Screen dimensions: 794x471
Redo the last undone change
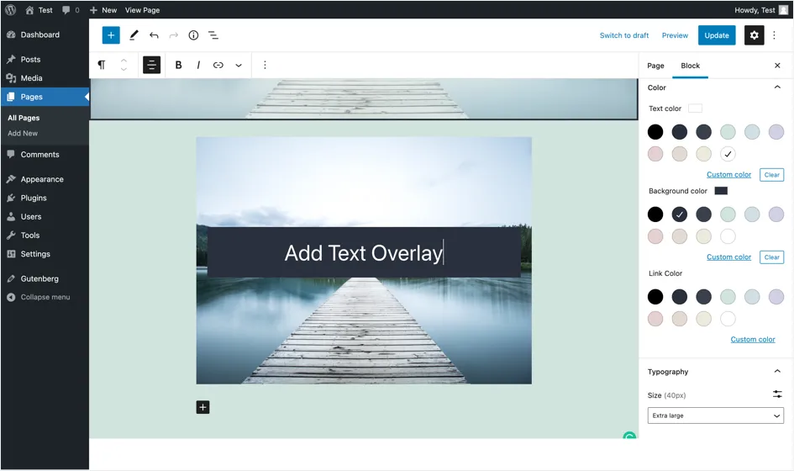click(x=174, y=35)
